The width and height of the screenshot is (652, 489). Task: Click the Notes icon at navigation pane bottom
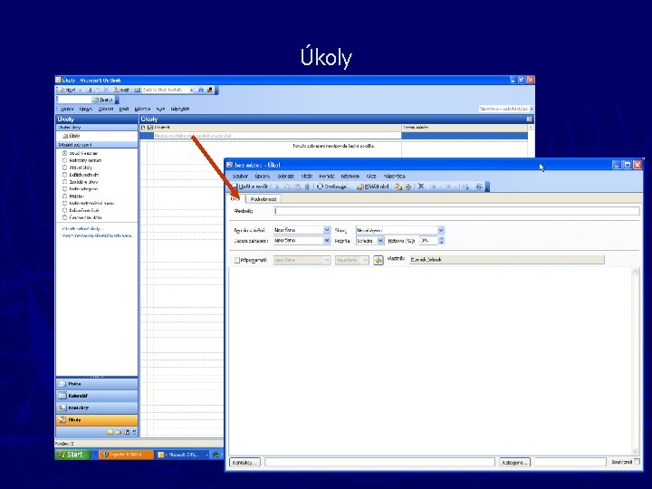[110, 433]
